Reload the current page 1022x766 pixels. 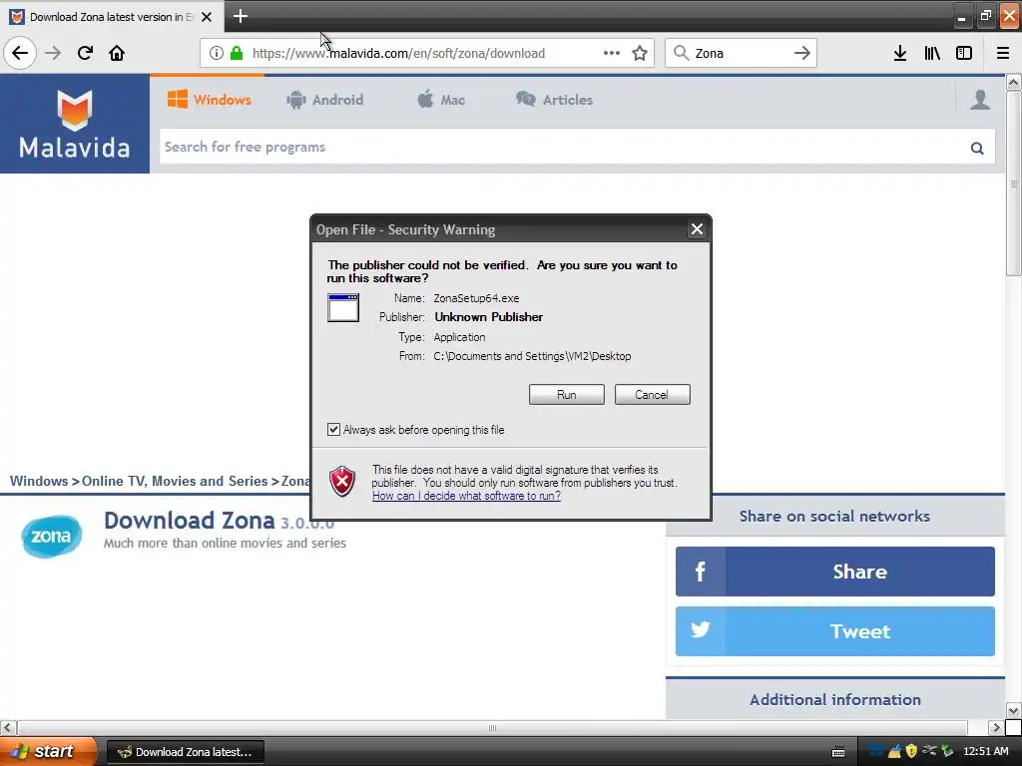(85, 53)
